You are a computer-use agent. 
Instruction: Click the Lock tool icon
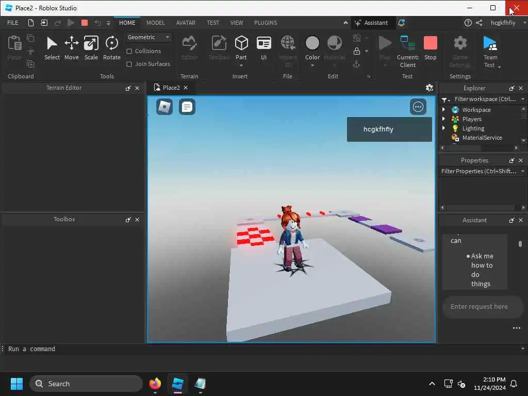[x=357, y=51]
